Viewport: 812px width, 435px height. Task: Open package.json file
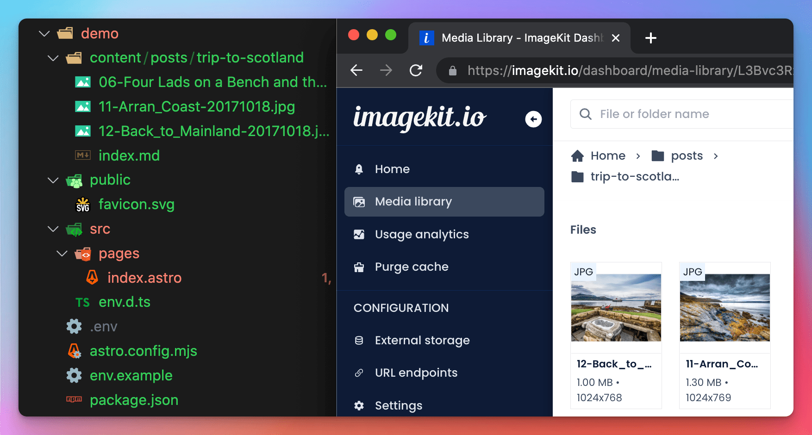coord(134,400)
